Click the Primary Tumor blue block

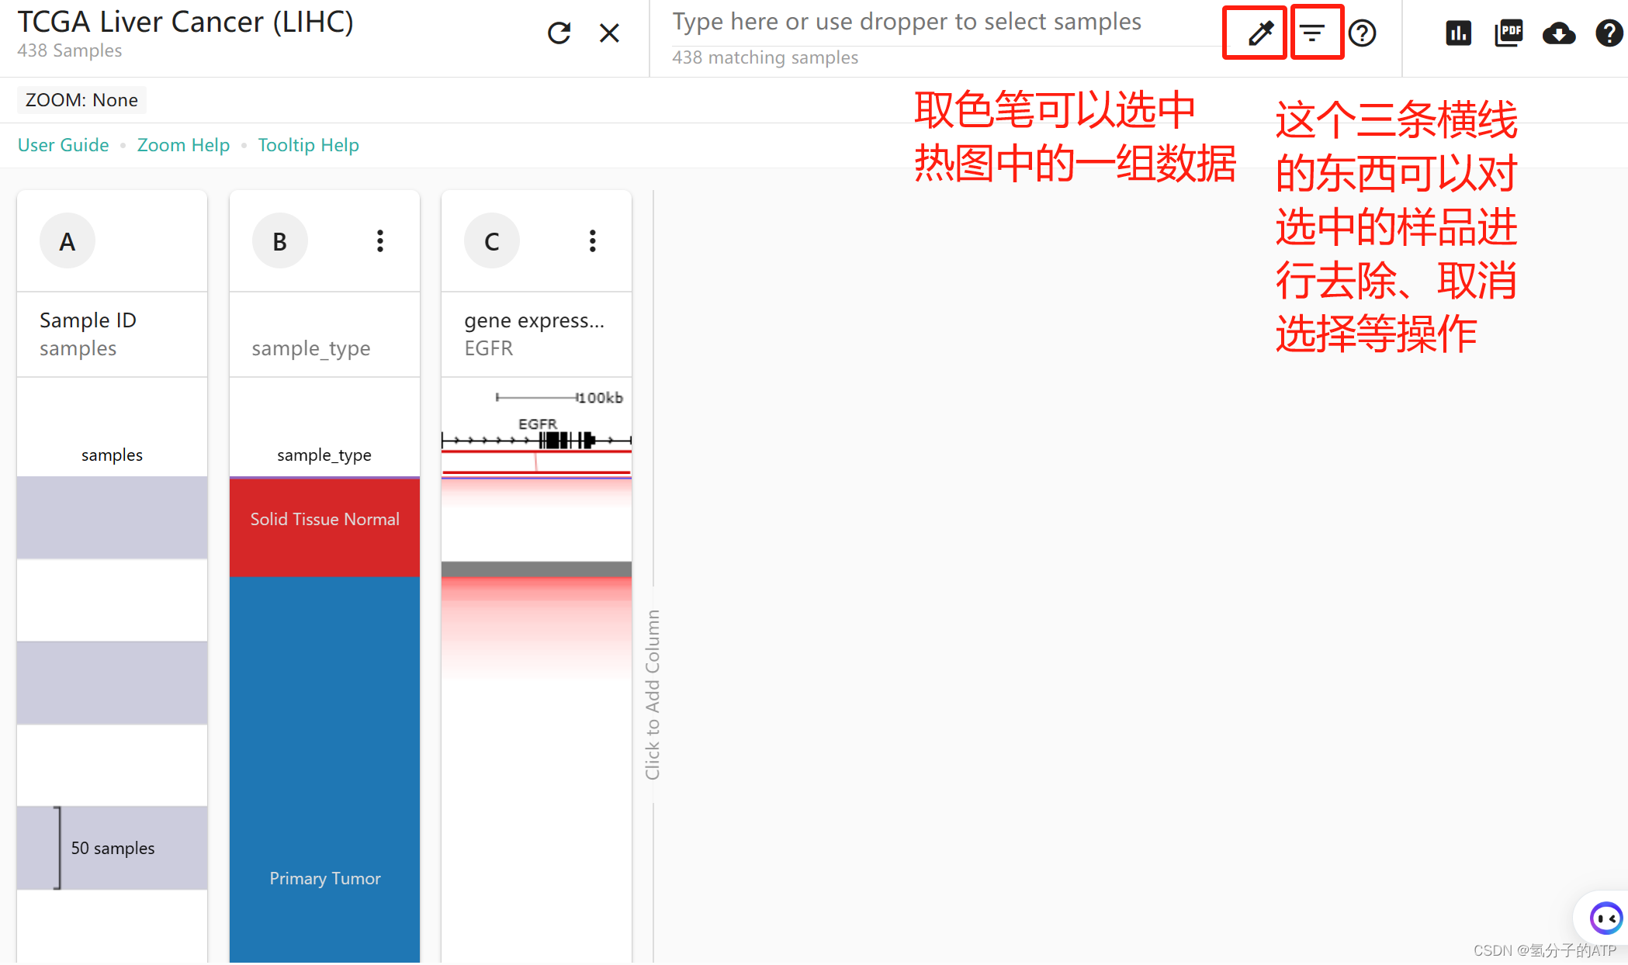point(324,768)
